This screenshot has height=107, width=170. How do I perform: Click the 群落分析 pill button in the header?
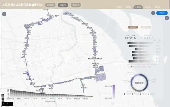tap(76, 5)
